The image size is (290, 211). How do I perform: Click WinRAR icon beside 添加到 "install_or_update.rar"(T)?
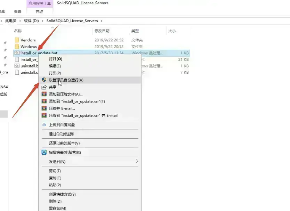click(x=44, y=101)
